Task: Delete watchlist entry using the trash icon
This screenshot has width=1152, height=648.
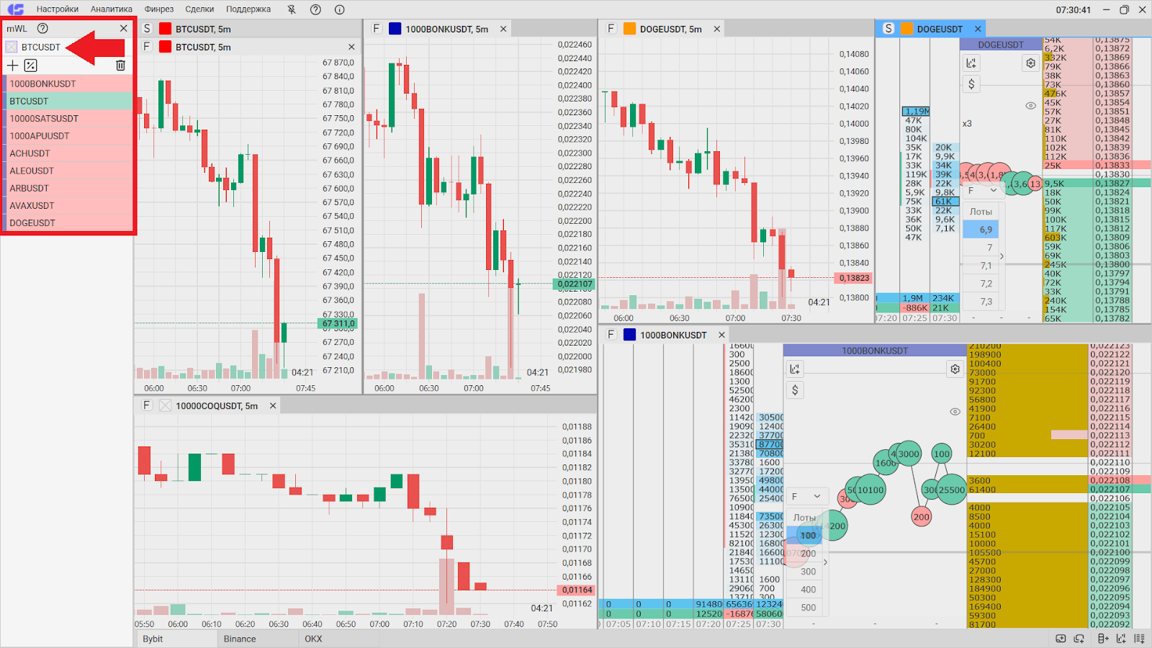Action: pos(120,66)
